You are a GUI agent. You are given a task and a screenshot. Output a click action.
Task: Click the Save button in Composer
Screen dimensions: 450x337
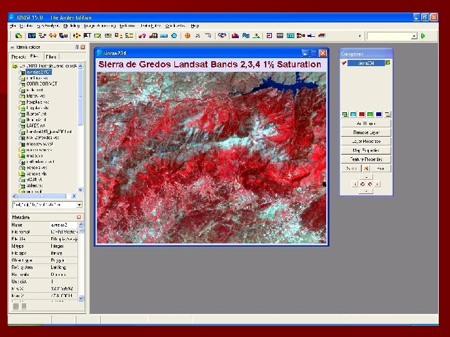point(351,168)
